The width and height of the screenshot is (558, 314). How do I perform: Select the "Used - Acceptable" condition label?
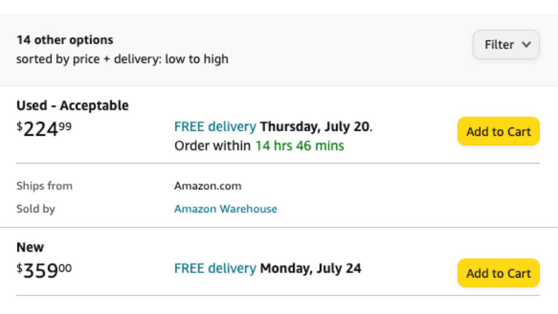[x=72, y=105]
